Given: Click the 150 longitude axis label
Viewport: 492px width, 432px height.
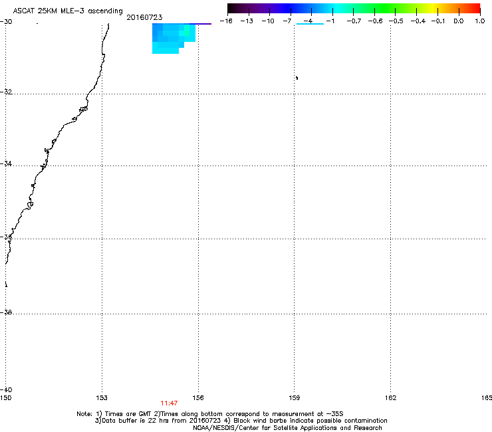Looking at the screenshot, I should point(5,398).
